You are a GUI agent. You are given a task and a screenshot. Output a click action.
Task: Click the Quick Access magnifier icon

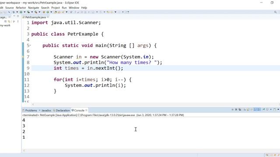pos(275,12)
